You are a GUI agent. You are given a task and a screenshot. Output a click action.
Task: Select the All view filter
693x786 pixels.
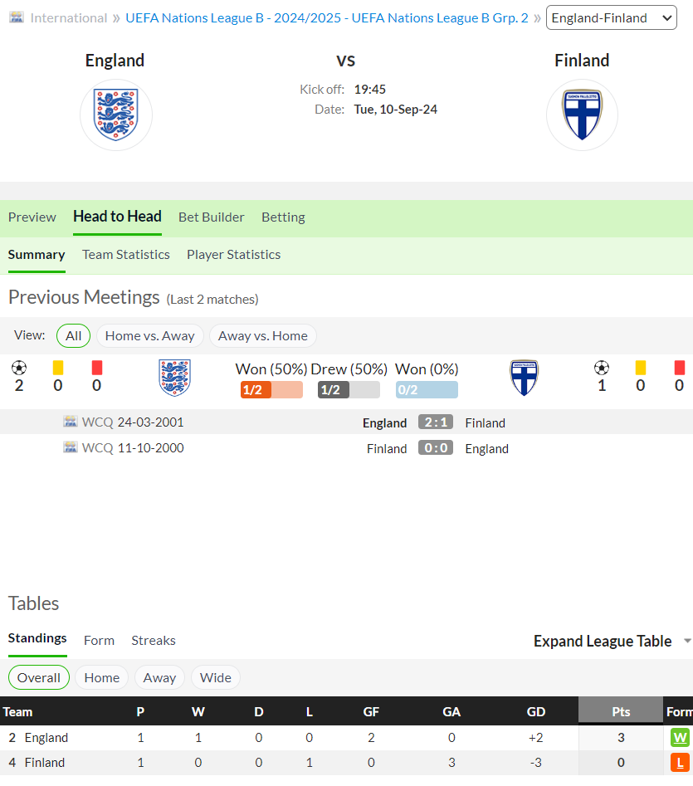tap(74, 336)
